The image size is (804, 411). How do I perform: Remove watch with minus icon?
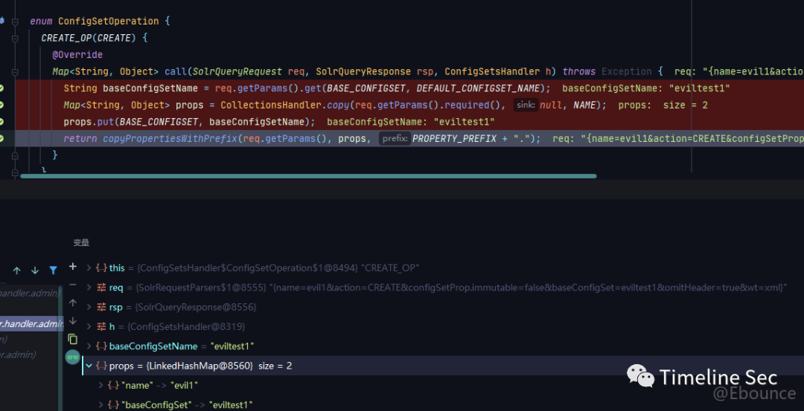click(73, 285)
